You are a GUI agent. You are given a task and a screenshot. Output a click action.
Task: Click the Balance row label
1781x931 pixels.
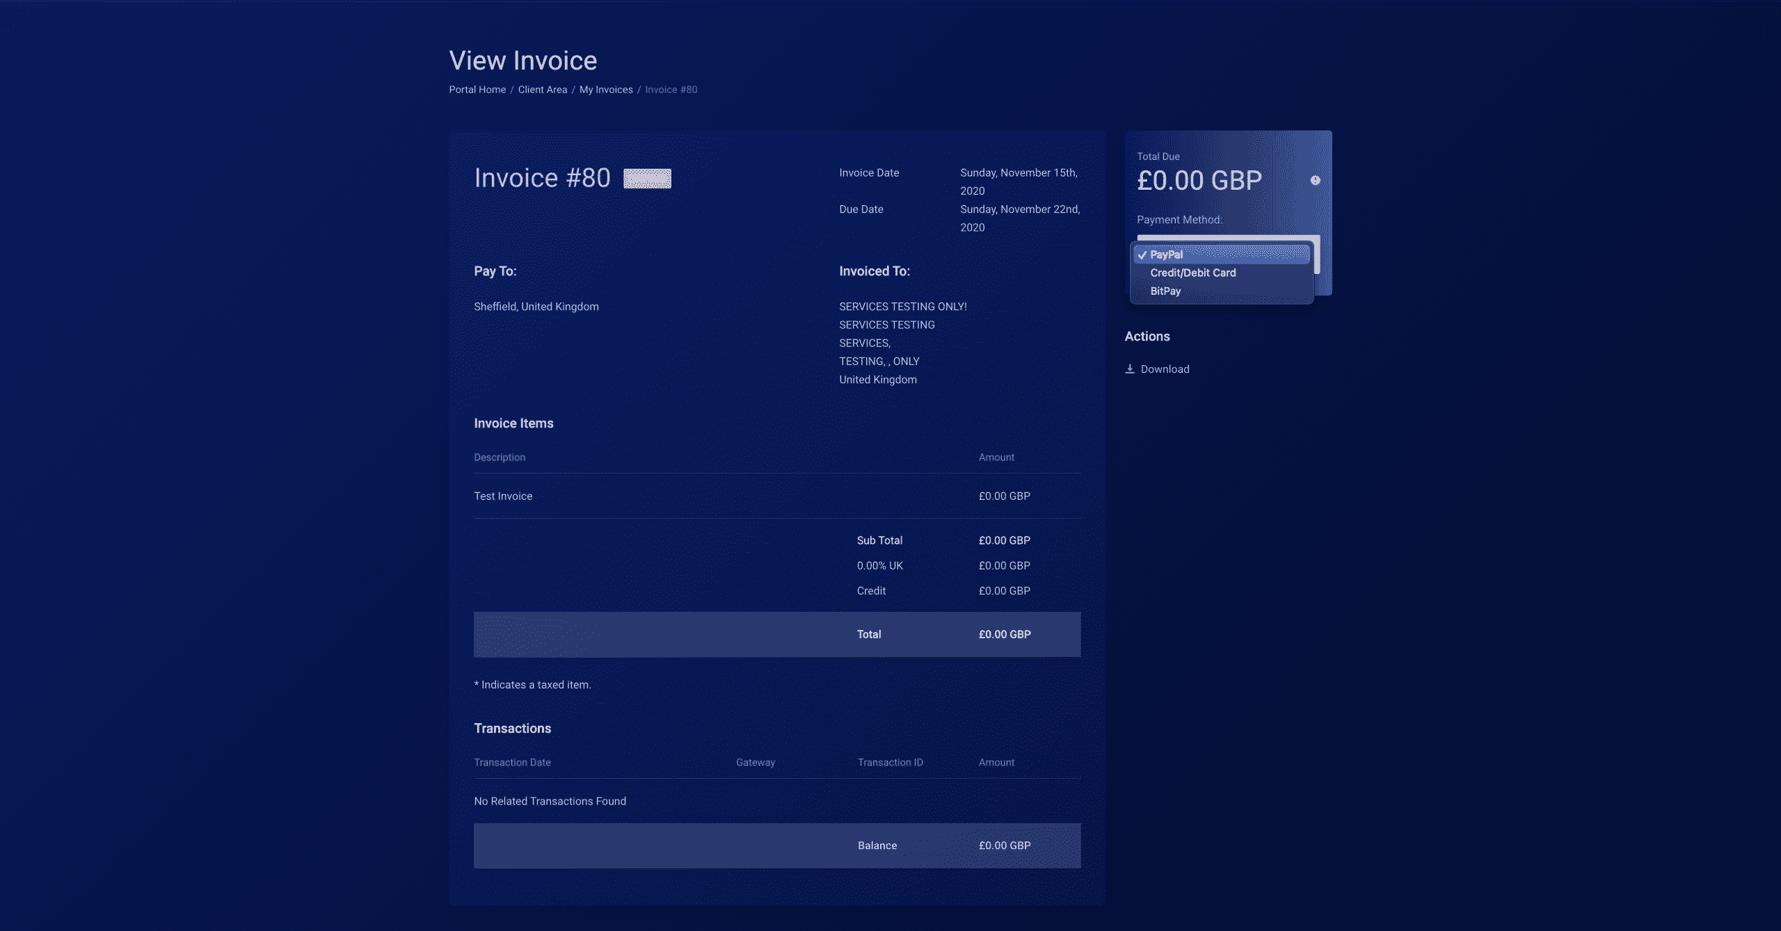[877, 845]
